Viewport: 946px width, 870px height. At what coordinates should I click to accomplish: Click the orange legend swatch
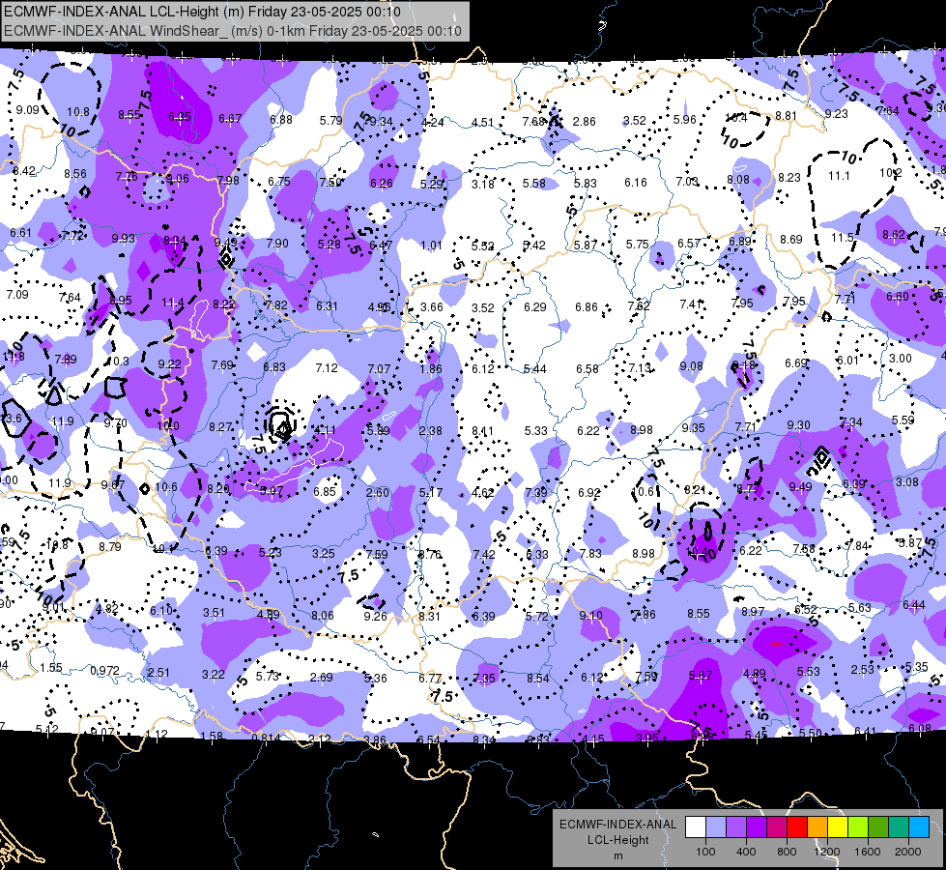click(x=817, y=827)
